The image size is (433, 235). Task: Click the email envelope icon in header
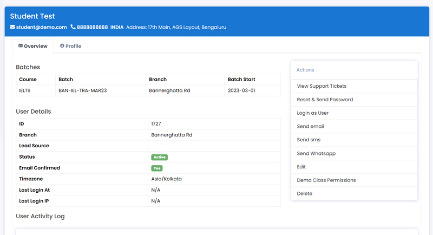tap(12, 27)
